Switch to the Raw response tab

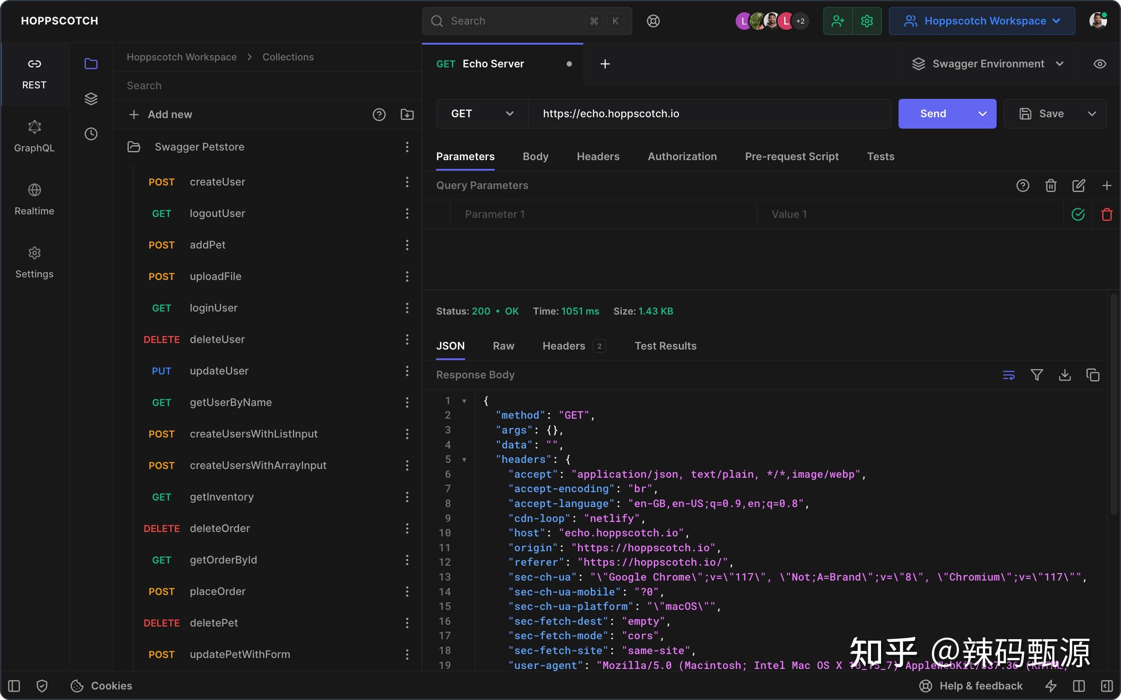[x=503, y=346]
